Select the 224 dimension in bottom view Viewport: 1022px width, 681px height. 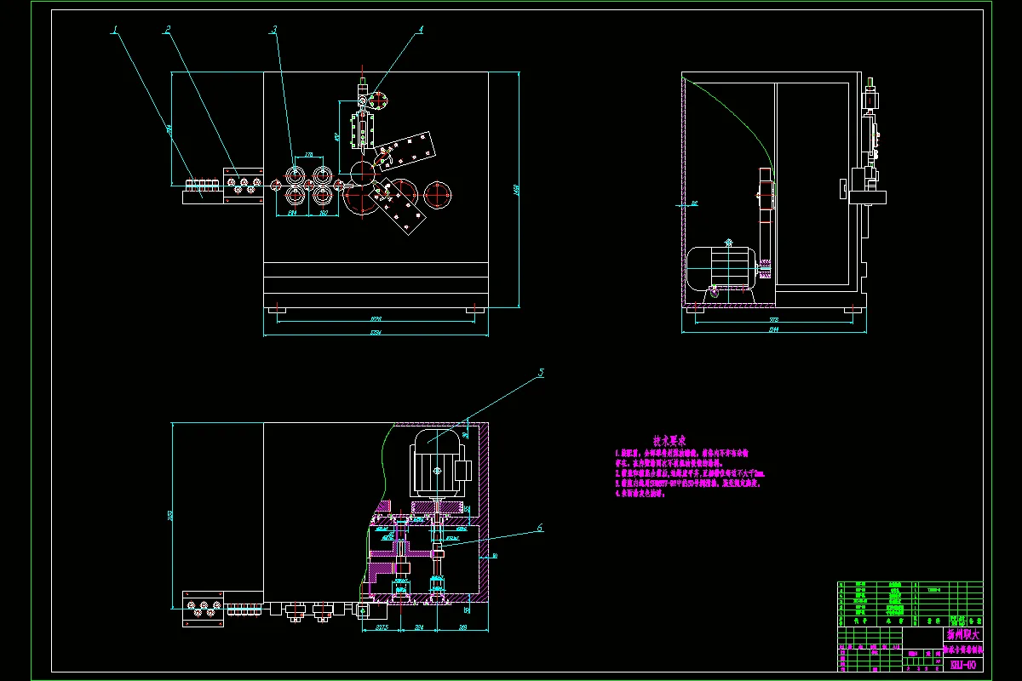[417, 627]
